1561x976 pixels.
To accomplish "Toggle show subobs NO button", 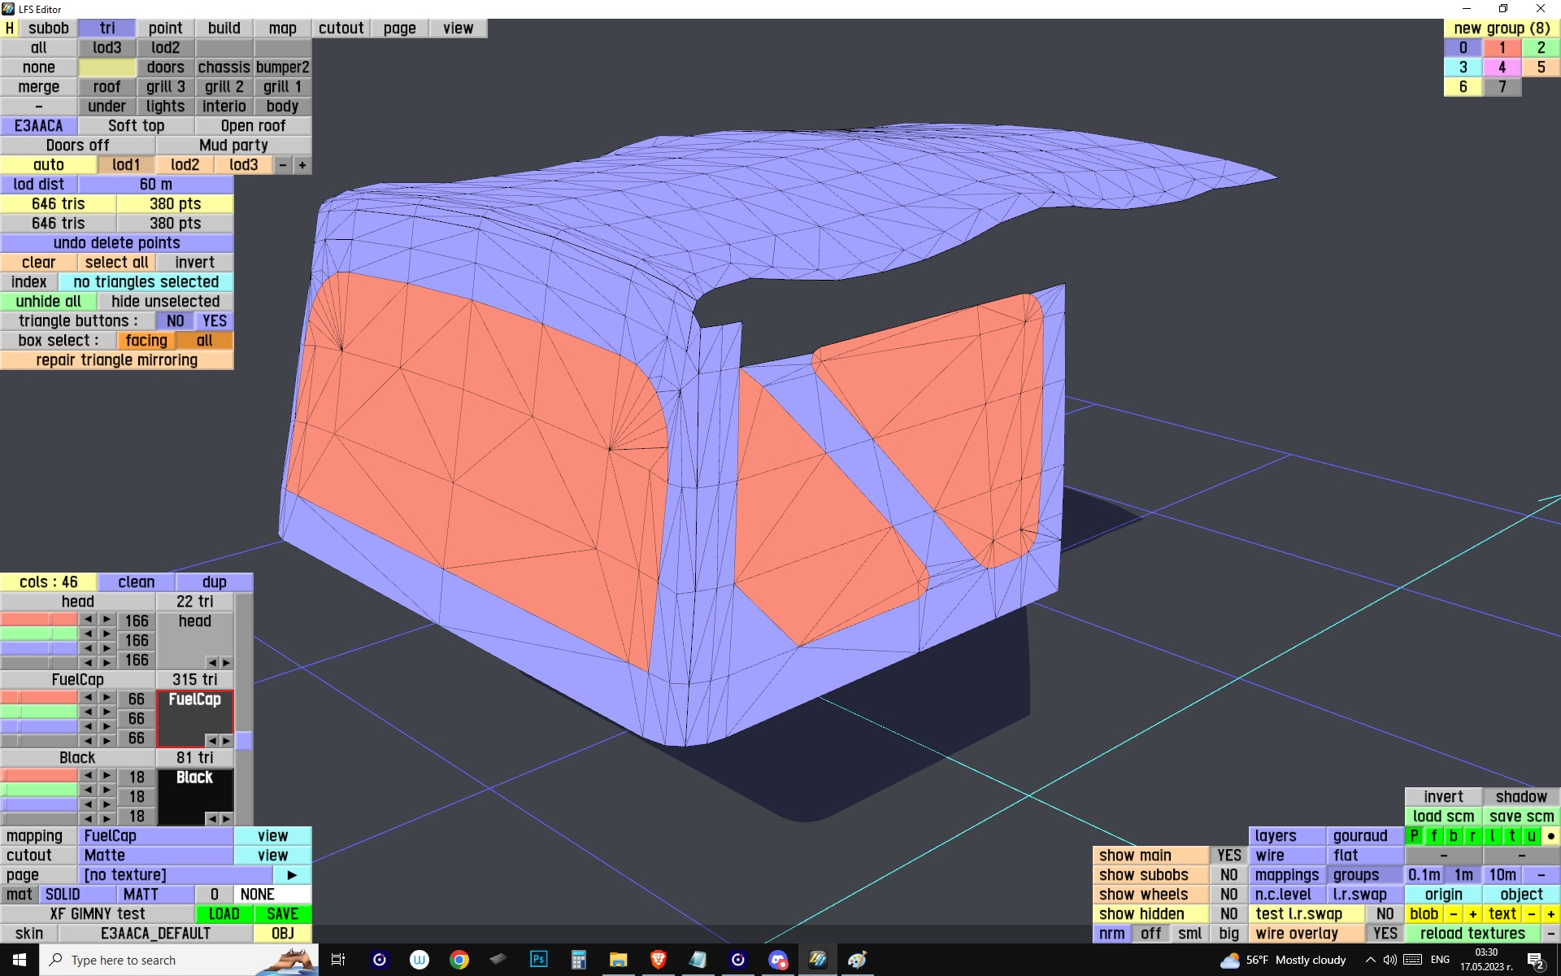I will click(x=1228, y=875).
